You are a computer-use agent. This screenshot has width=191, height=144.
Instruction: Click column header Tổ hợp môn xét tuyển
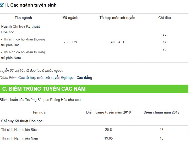[x=117, y=18]
